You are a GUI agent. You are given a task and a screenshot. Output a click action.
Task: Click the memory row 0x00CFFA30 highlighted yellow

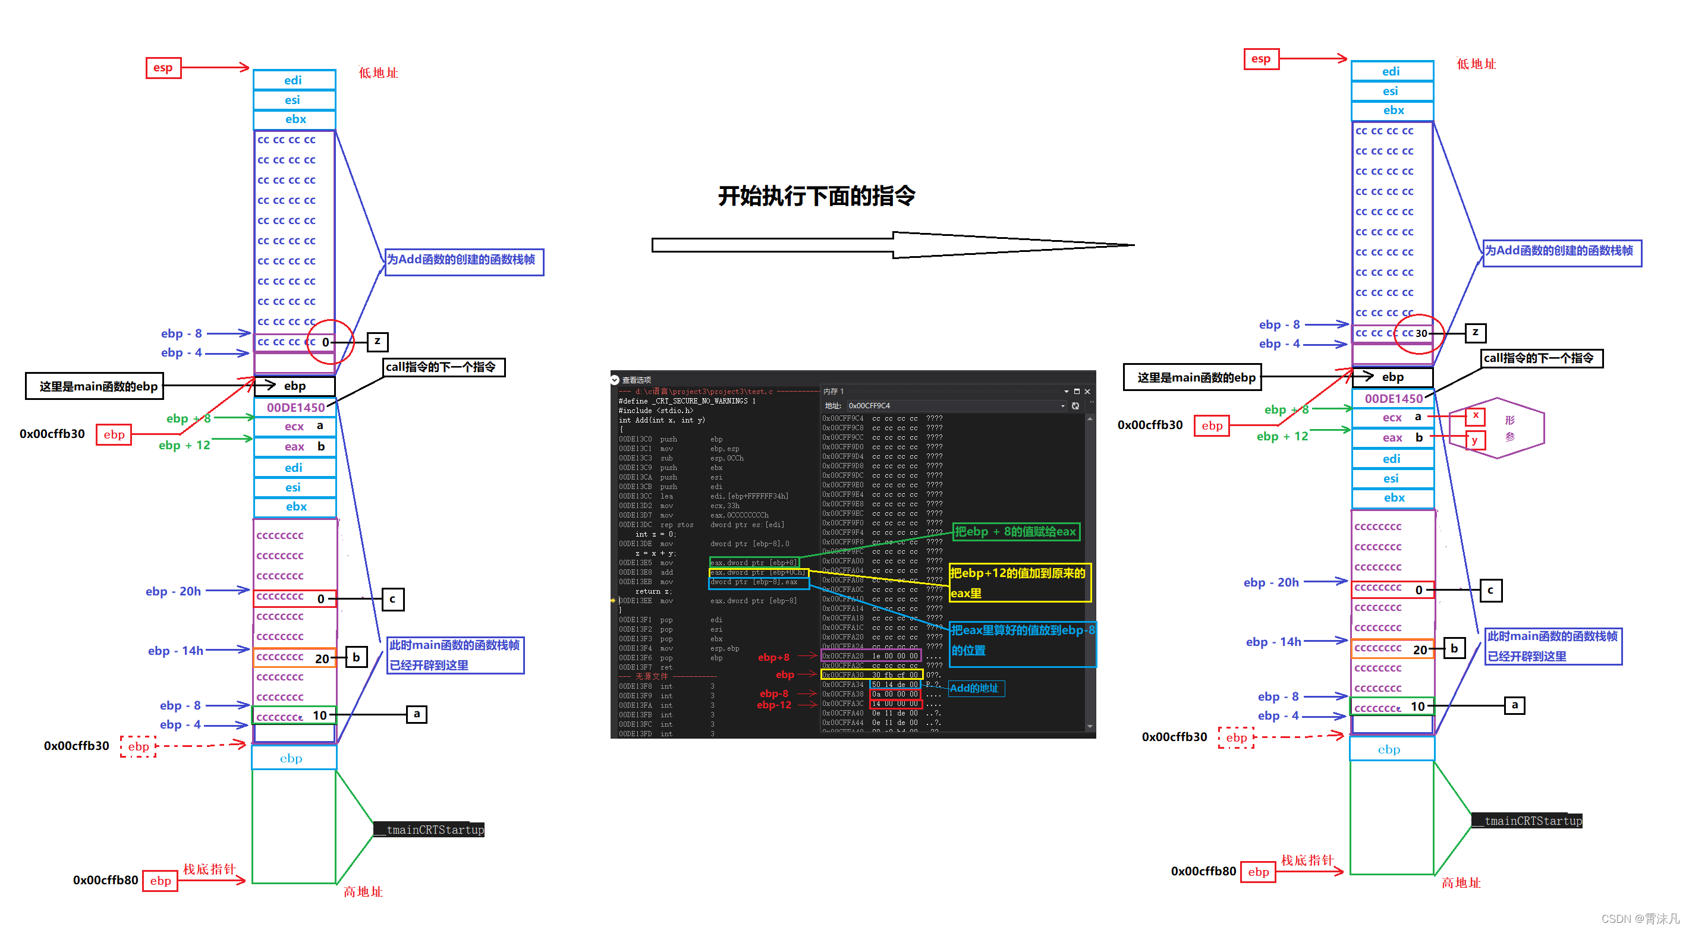click(872, 674)
